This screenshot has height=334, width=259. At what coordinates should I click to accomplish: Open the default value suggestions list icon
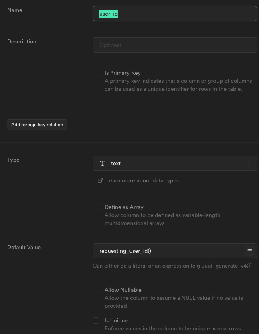(x=249, y=251)
